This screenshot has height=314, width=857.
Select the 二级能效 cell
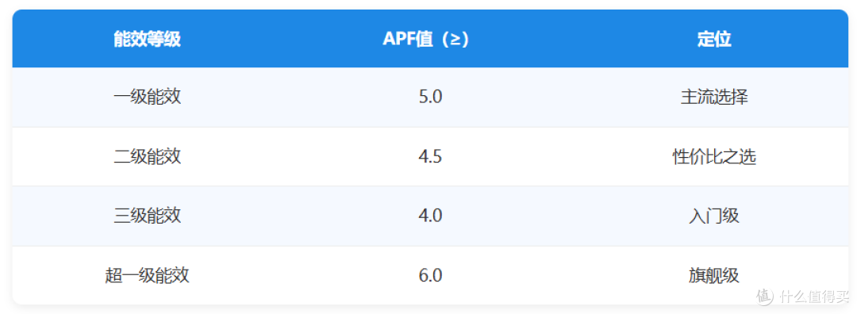click(x=147, y=157)
